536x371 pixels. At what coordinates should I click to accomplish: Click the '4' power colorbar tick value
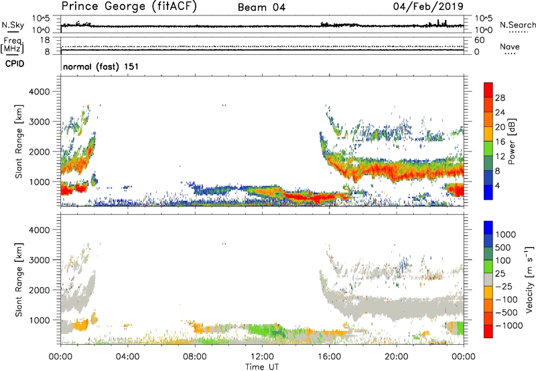[497, 185]
